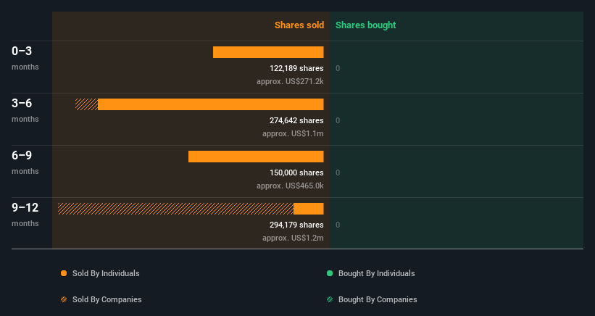Click the hatched bar segment for 3–6 months
Image resolution: width=595 pixels, height=316 pixels.
(x=86, y=104)
